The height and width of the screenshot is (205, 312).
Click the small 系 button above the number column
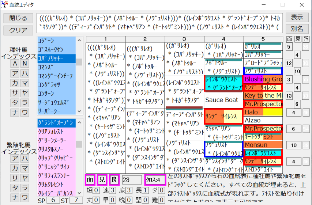(306, 39)
